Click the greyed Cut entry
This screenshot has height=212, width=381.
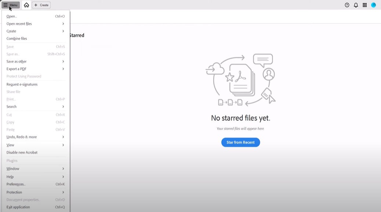click(x=36, y=115)
